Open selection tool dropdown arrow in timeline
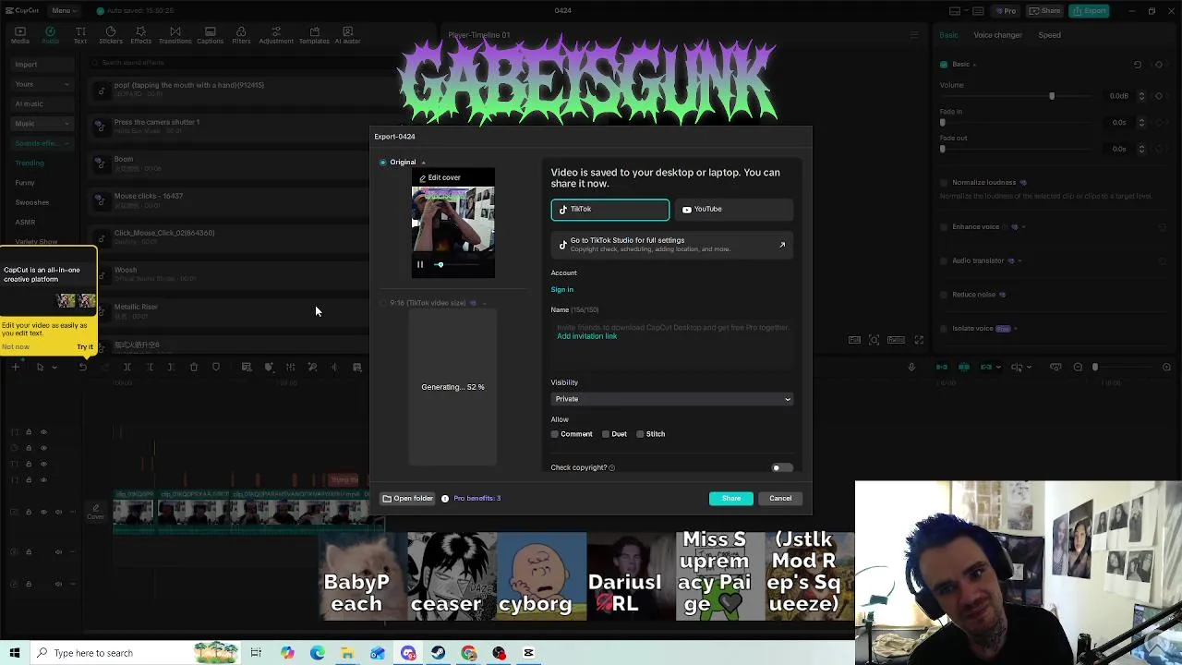 click(54, 368)
